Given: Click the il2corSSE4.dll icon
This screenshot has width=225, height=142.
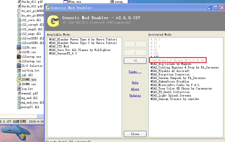Looking at the screenshot, I should click(19, 43).
